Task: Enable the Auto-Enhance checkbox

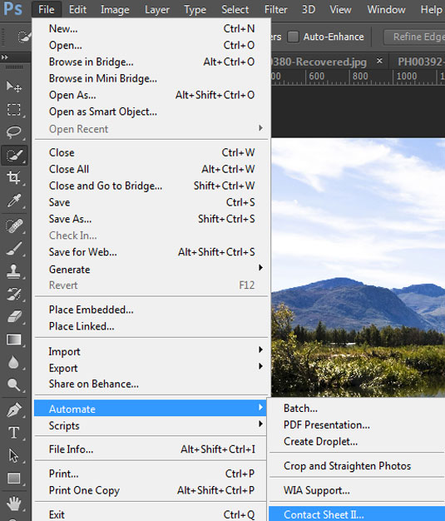Action: tap(293, 37)
